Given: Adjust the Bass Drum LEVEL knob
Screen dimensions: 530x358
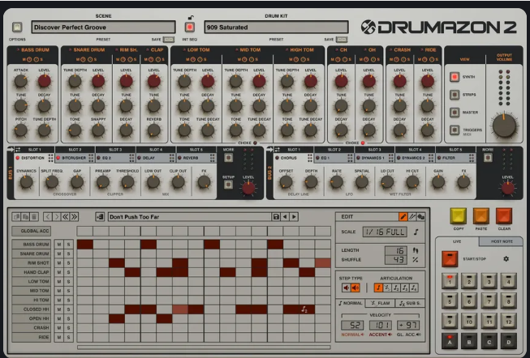Looking at the screenshot, I should click(x=45, y=81).
